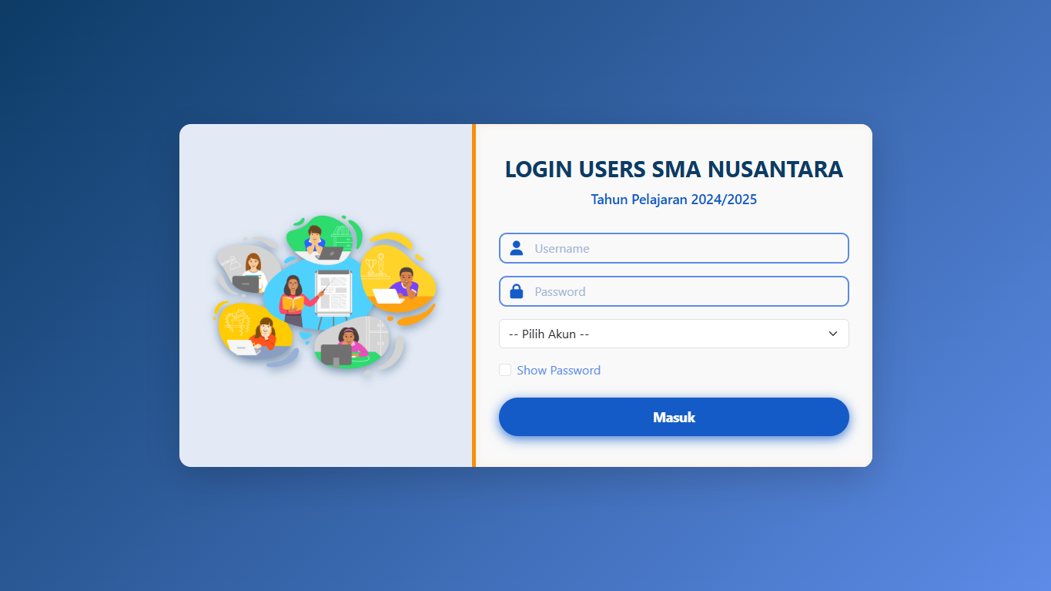1051x591 pixels.
Task: Click the LOGIN USERS SMA NUSANTARA heading
Action: tap(674, 170)
